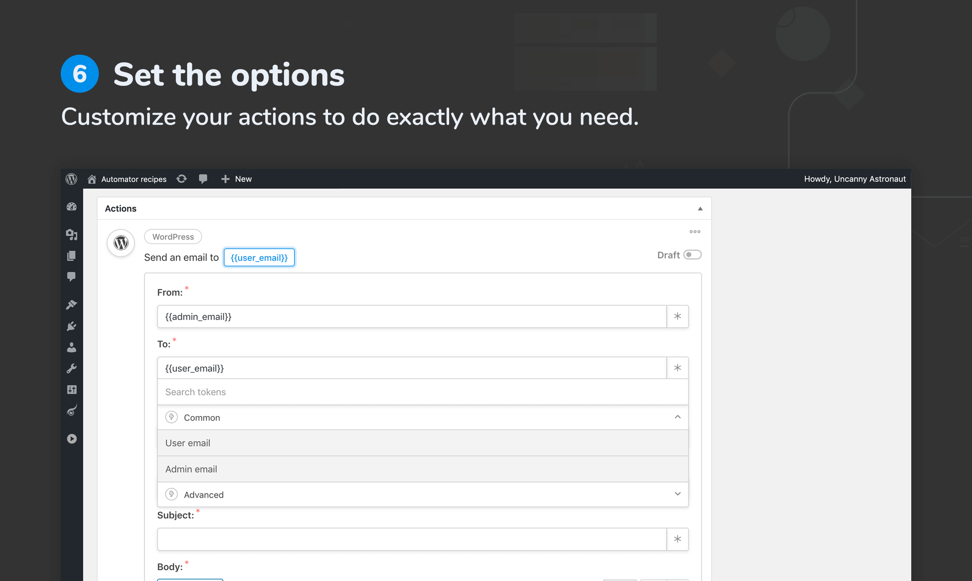Select the Admin email token
This screenshot has height=581, width=972.
191,469
